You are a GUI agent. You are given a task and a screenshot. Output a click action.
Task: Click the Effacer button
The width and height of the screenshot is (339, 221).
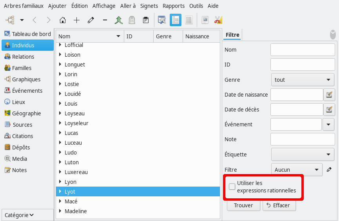pyautogui.click(x=279, y=205)
